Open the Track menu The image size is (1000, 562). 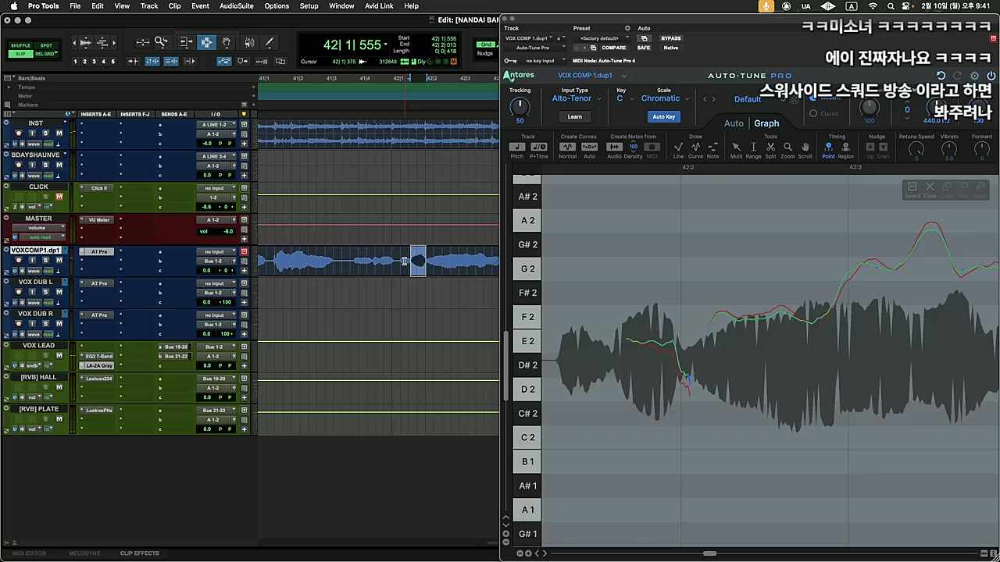pyautogui.click(x=149, y=6)
